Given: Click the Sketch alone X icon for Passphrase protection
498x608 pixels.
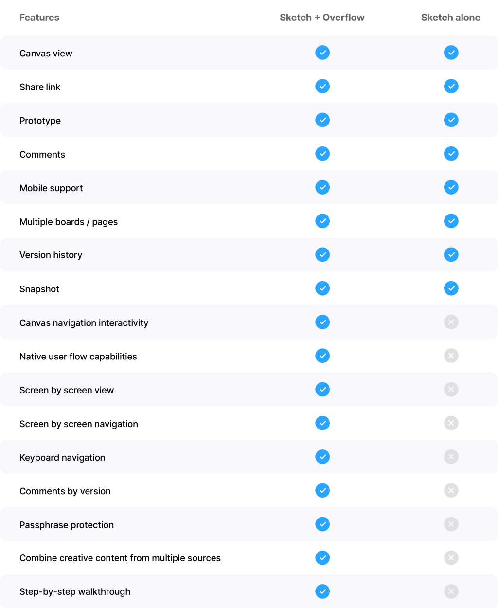Looking at the screenshot, I should click(x=451, y=524).
